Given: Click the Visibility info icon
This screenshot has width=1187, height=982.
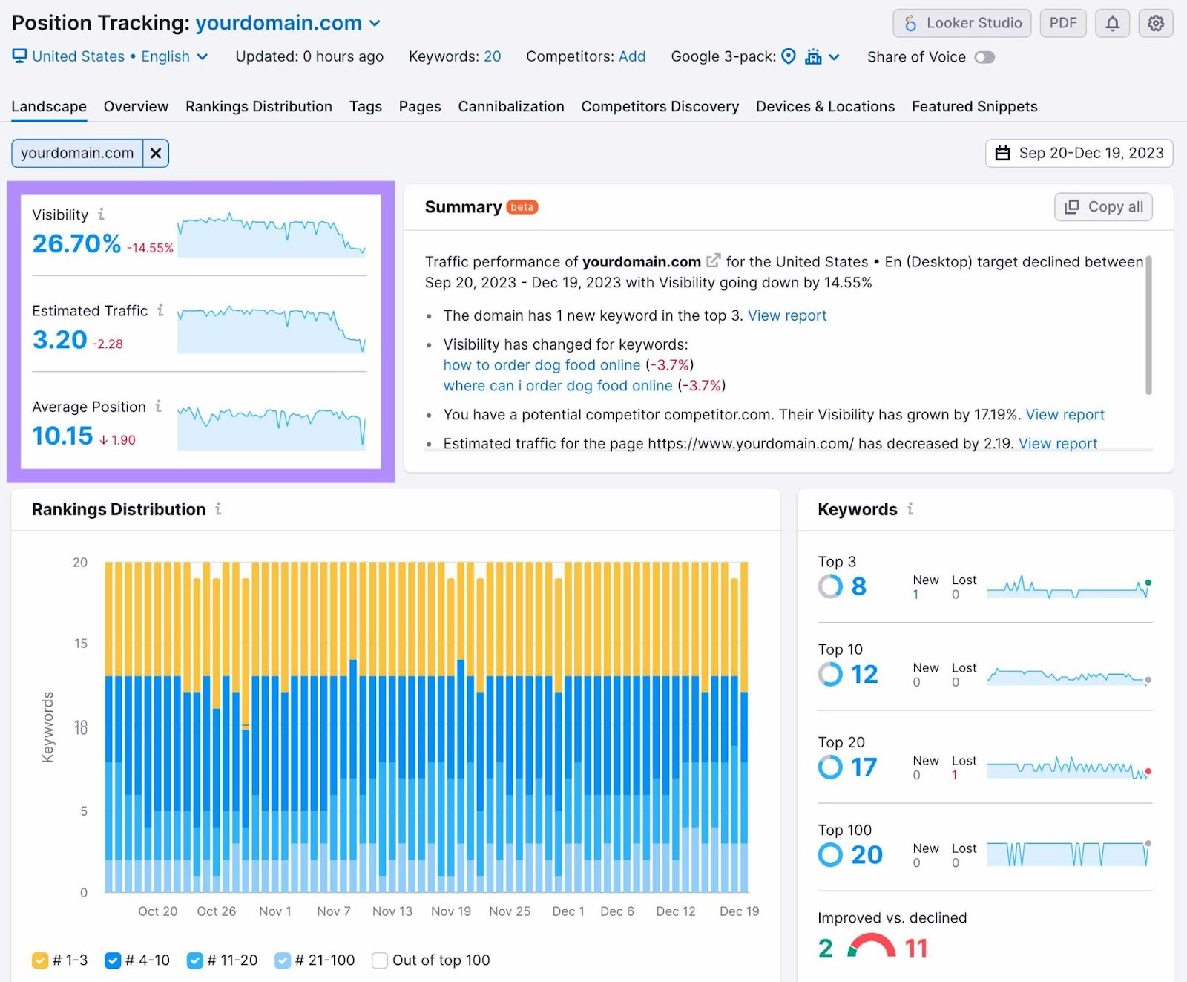Looking at the screenshot, I should (101, 215).
